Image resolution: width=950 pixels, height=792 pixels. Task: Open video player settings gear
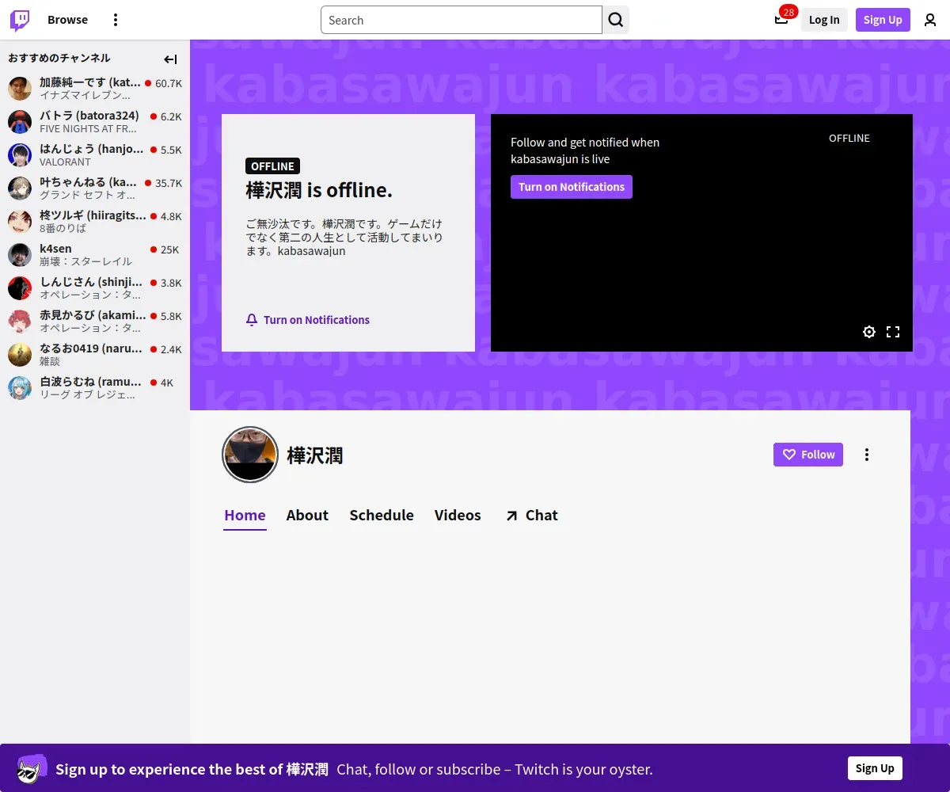pyautogui.click(x=869, y=332)
